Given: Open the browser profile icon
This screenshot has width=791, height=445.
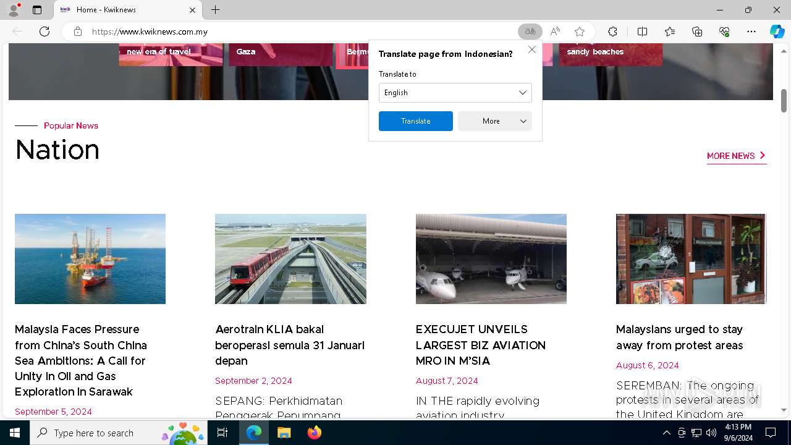Looking at the screenshot, I should (14, 9).
